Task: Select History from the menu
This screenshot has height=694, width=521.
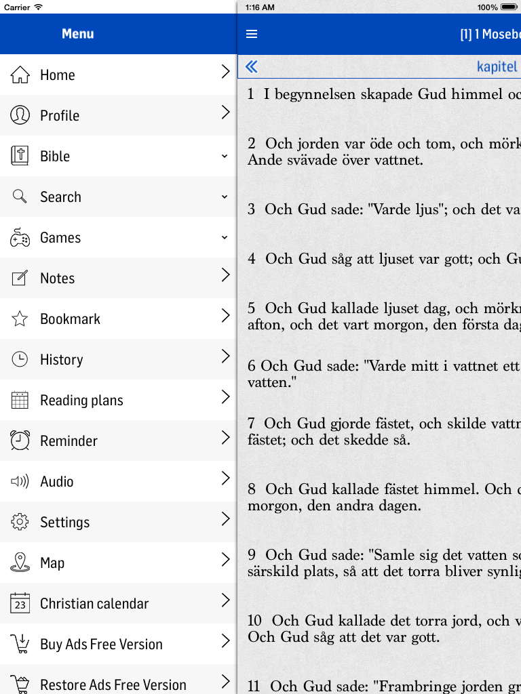Action: [61, 359]
